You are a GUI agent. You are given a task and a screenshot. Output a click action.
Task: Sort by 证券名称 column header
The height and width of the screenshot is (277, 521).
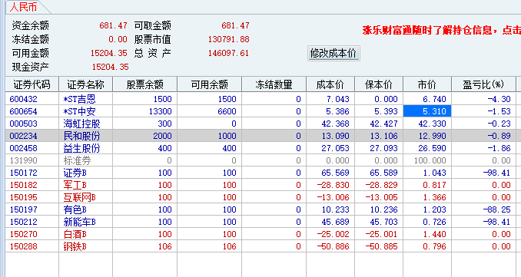pyautogui.click(x=86, y=84)
